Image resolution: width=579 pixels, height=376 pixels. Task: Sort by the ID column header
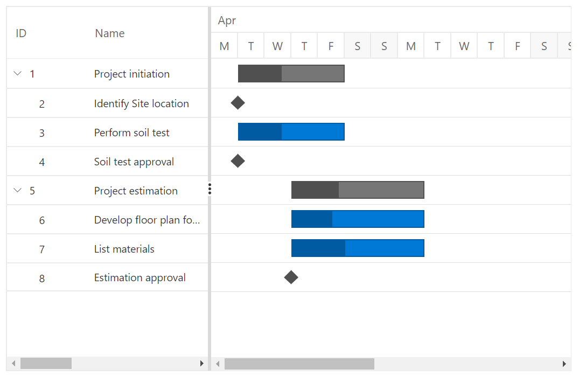click(20, 33)
